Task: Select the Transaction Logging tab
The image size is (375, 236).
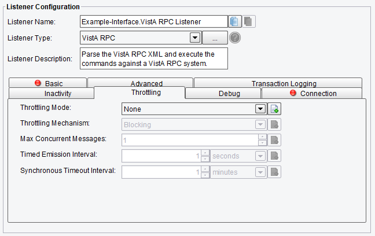Action: (278, 83)
